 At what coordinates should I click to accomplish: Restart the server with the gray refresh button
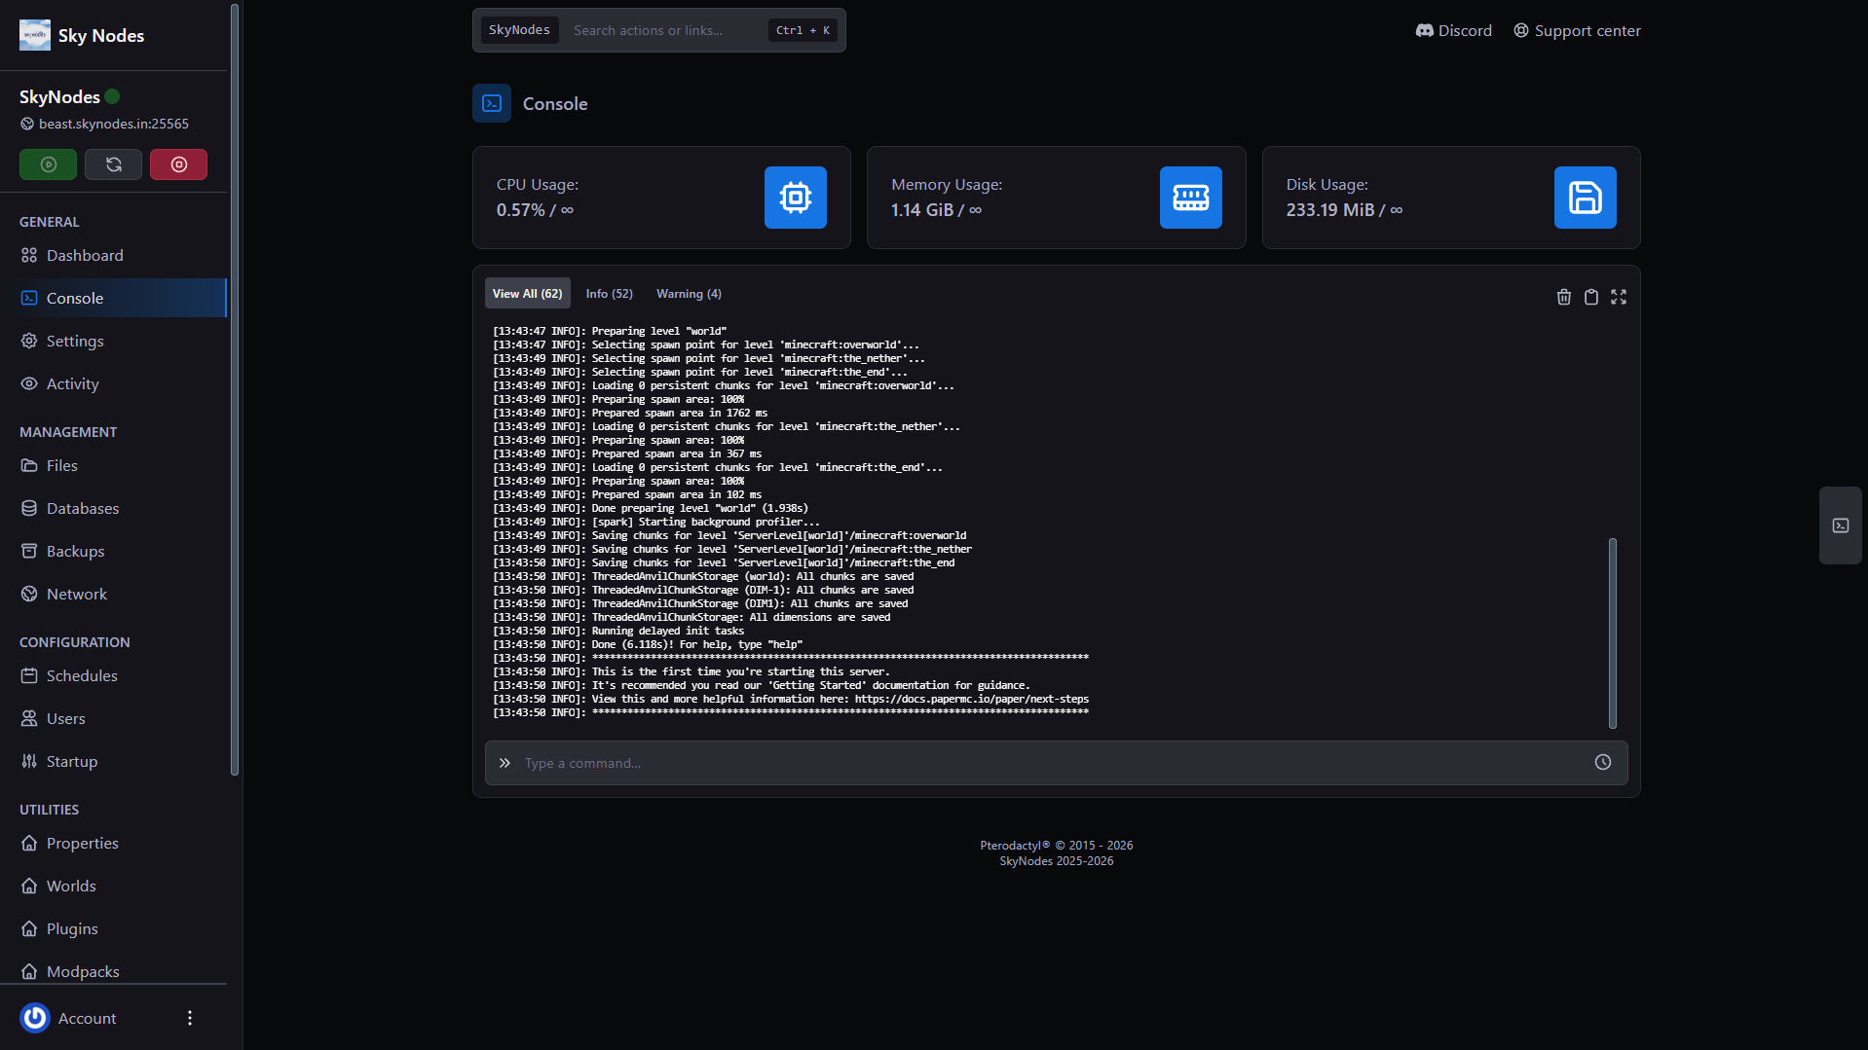(x=113, y=164)
